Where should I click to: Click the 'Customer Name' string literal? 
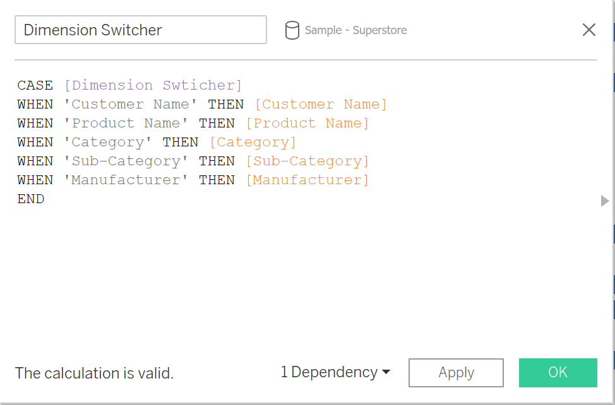tap(131, 104)
